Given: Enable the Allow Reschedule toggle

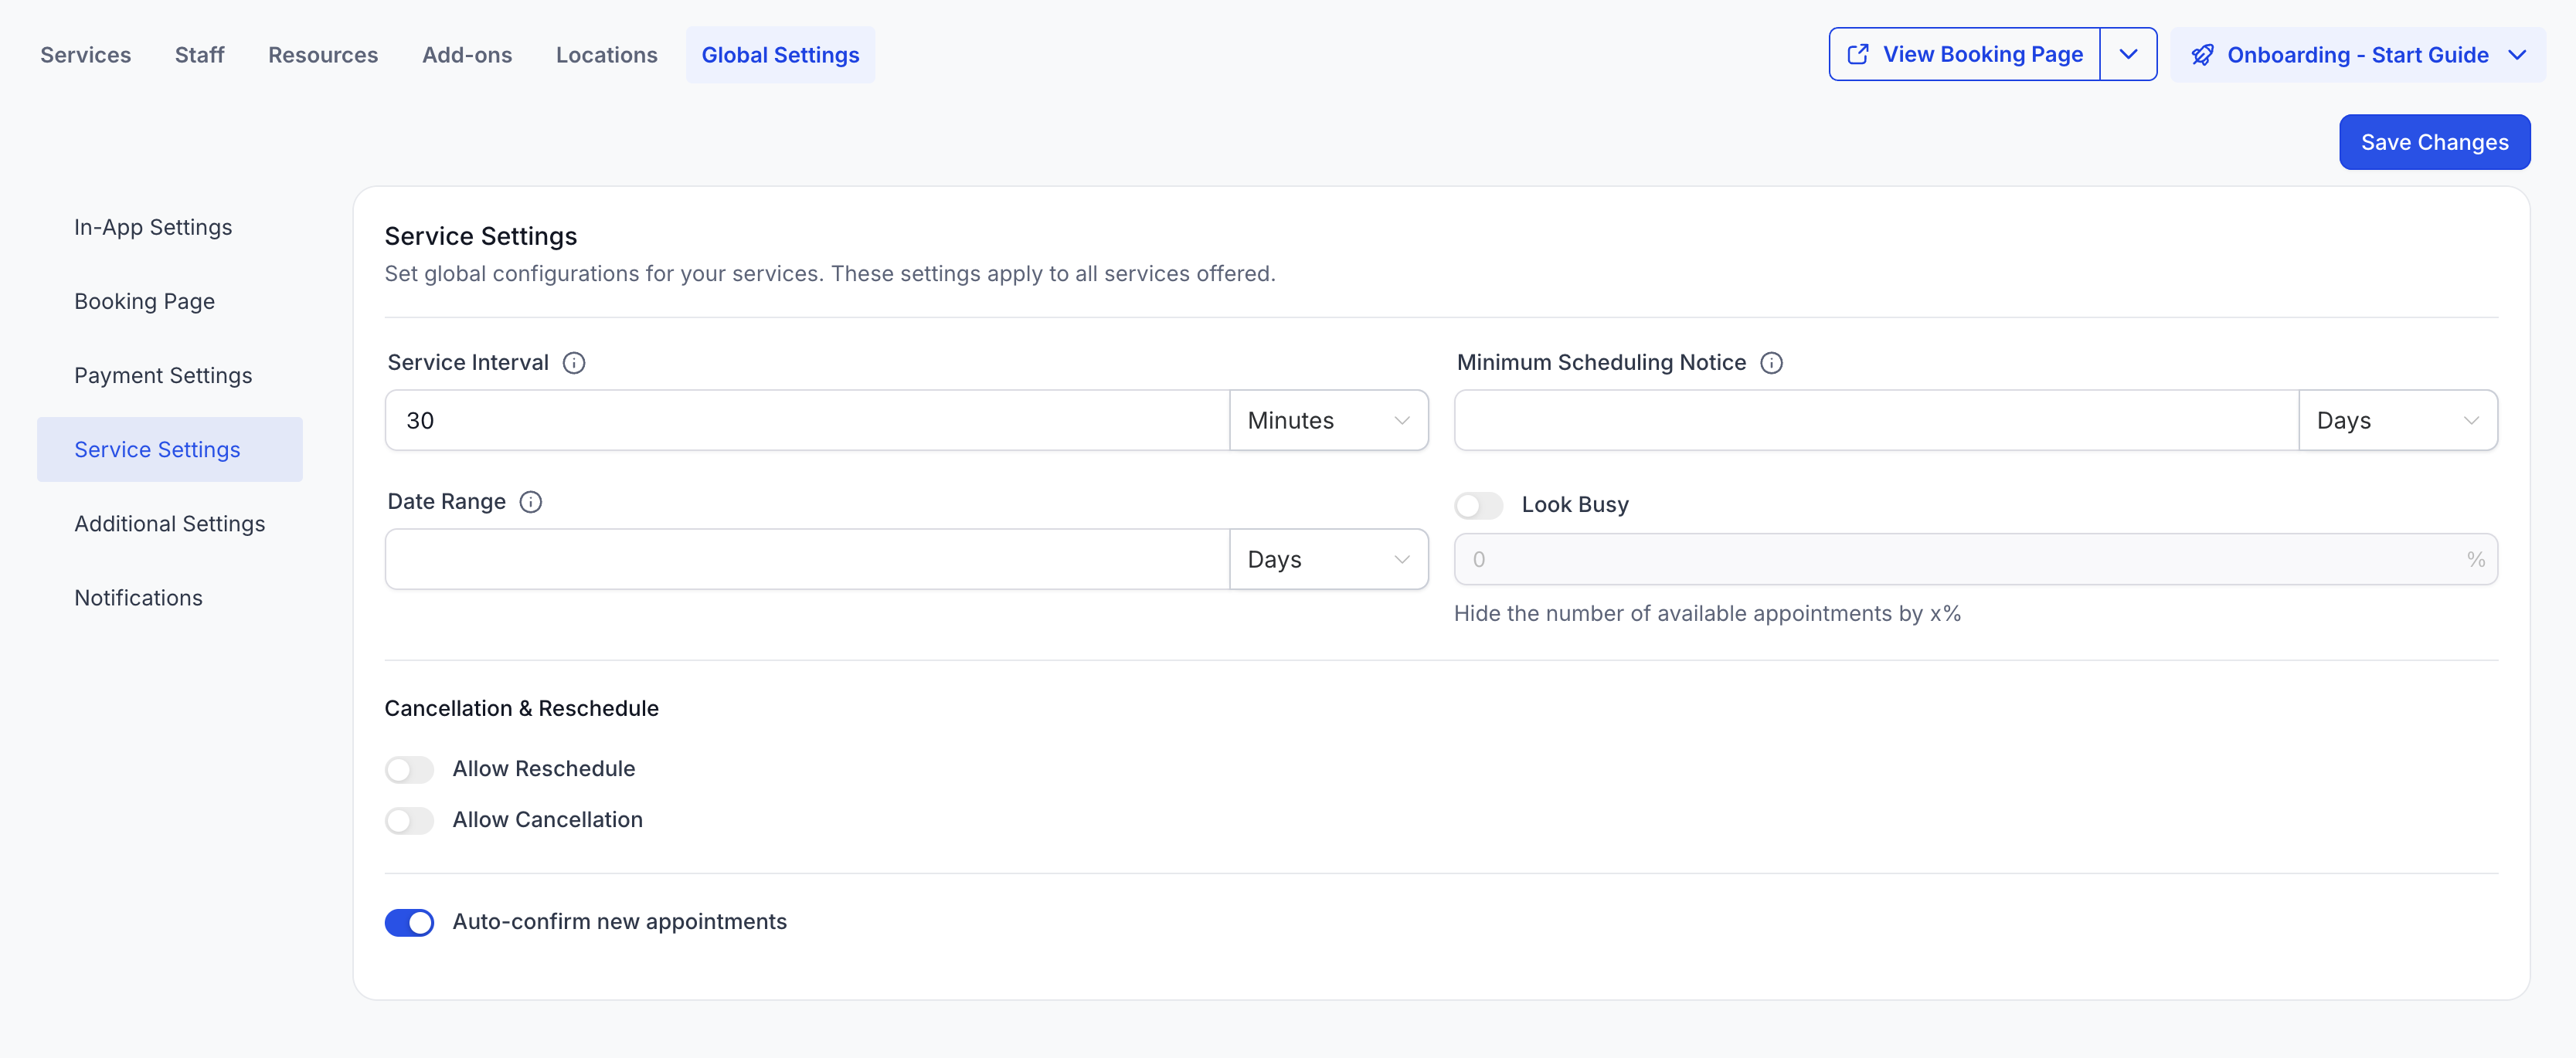Looking at the screenshot, I should [409, 769].
